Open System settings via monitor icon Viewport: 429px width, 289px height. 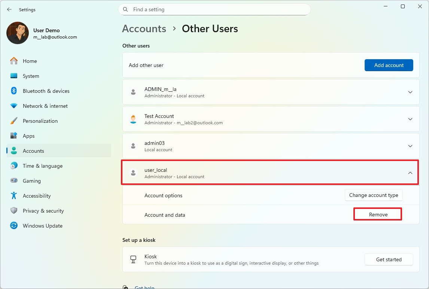pos(14,76)
